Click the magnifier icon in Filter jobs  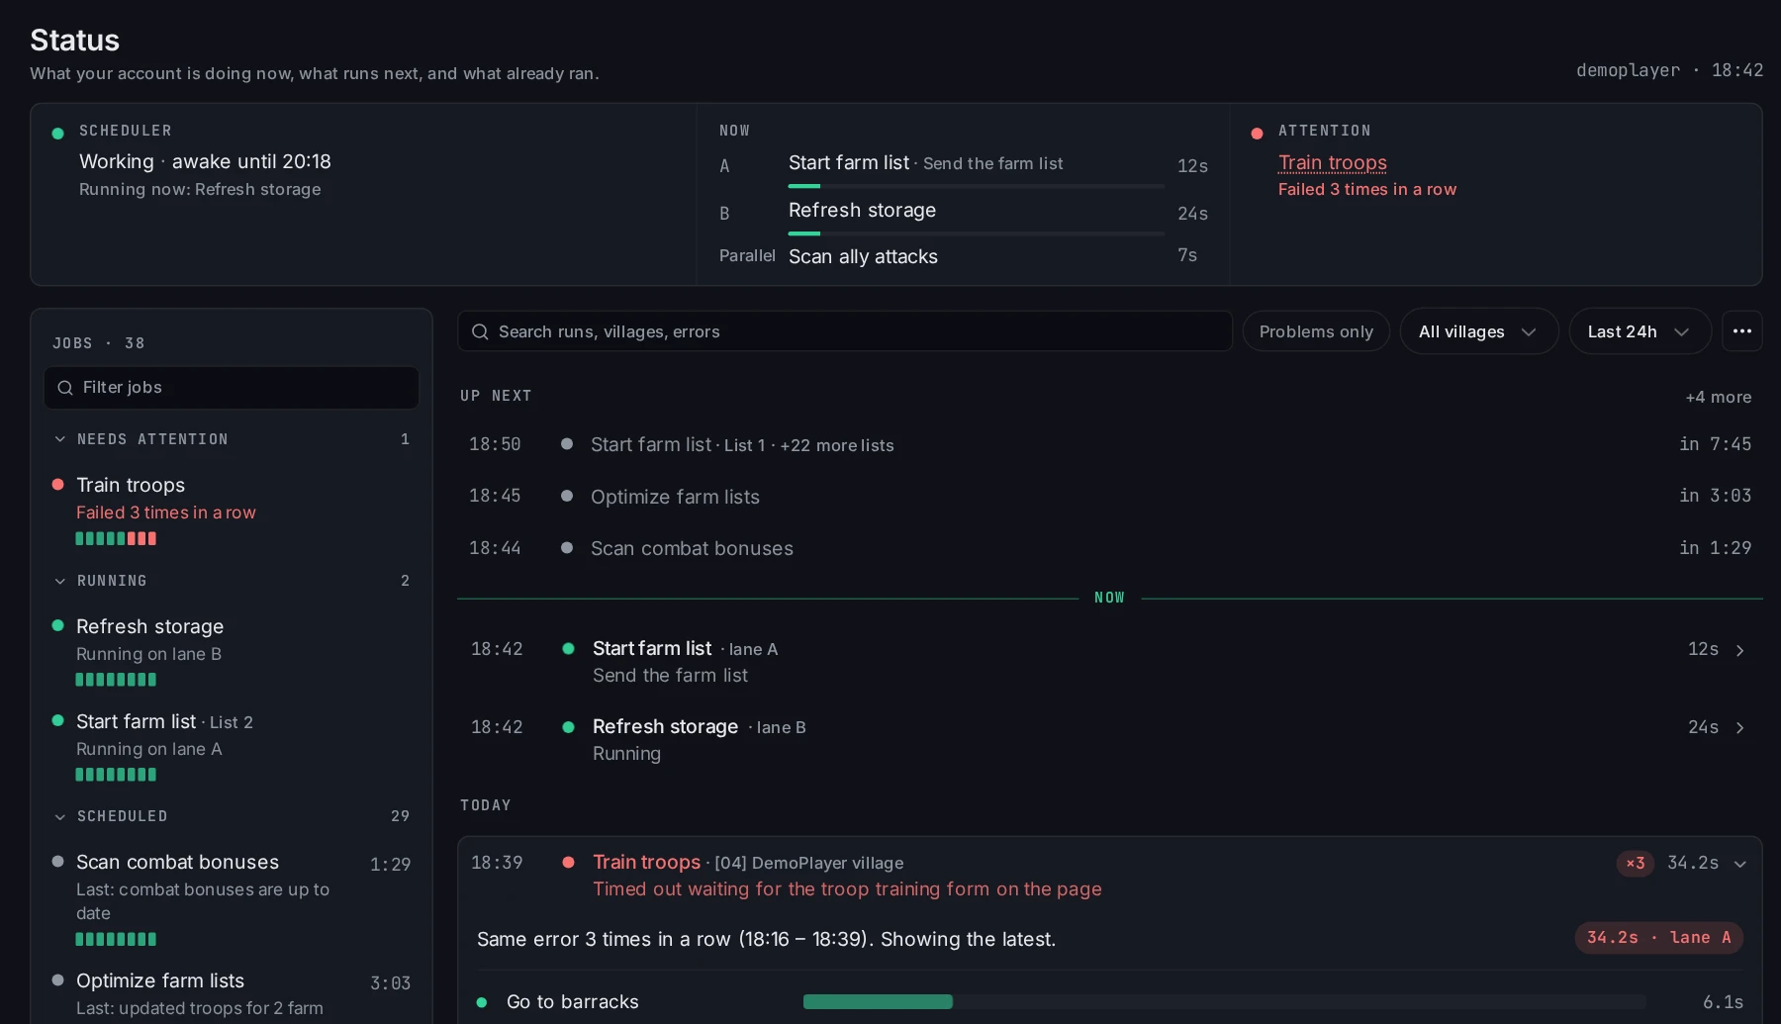65,388
